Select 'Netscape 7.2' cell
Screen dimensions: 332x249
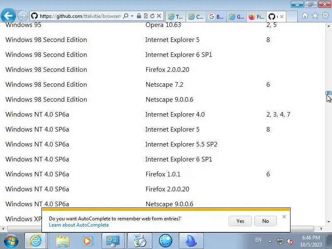pos(164,85)
